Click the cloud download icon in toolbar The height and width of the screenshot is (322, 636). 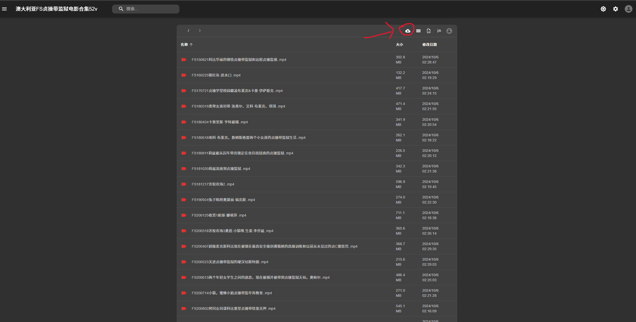pyautogui.click(x=408, y=31)
